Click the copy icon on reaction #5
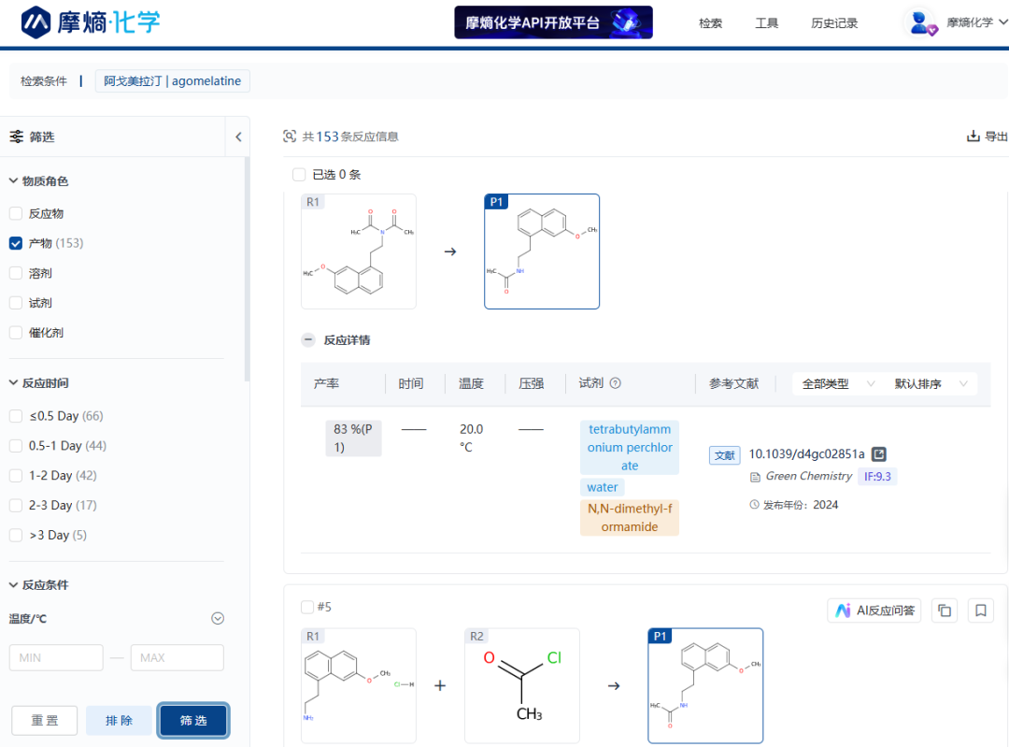 click(945, 611)
